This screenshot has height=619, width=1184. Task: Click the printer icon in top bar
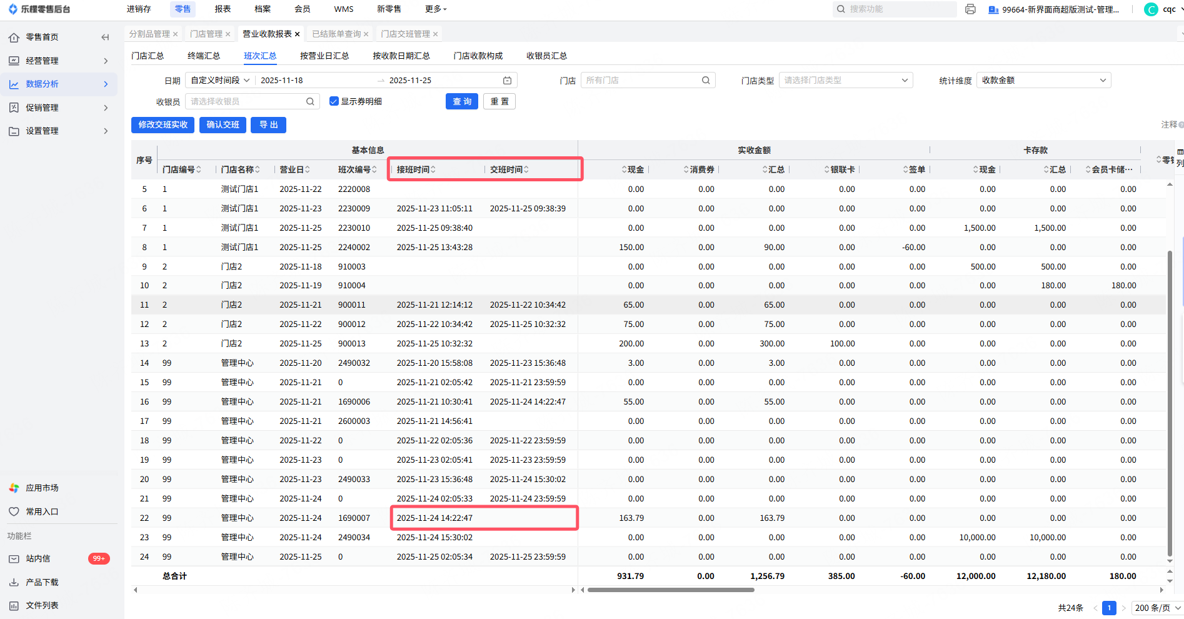tap(970, 9)
